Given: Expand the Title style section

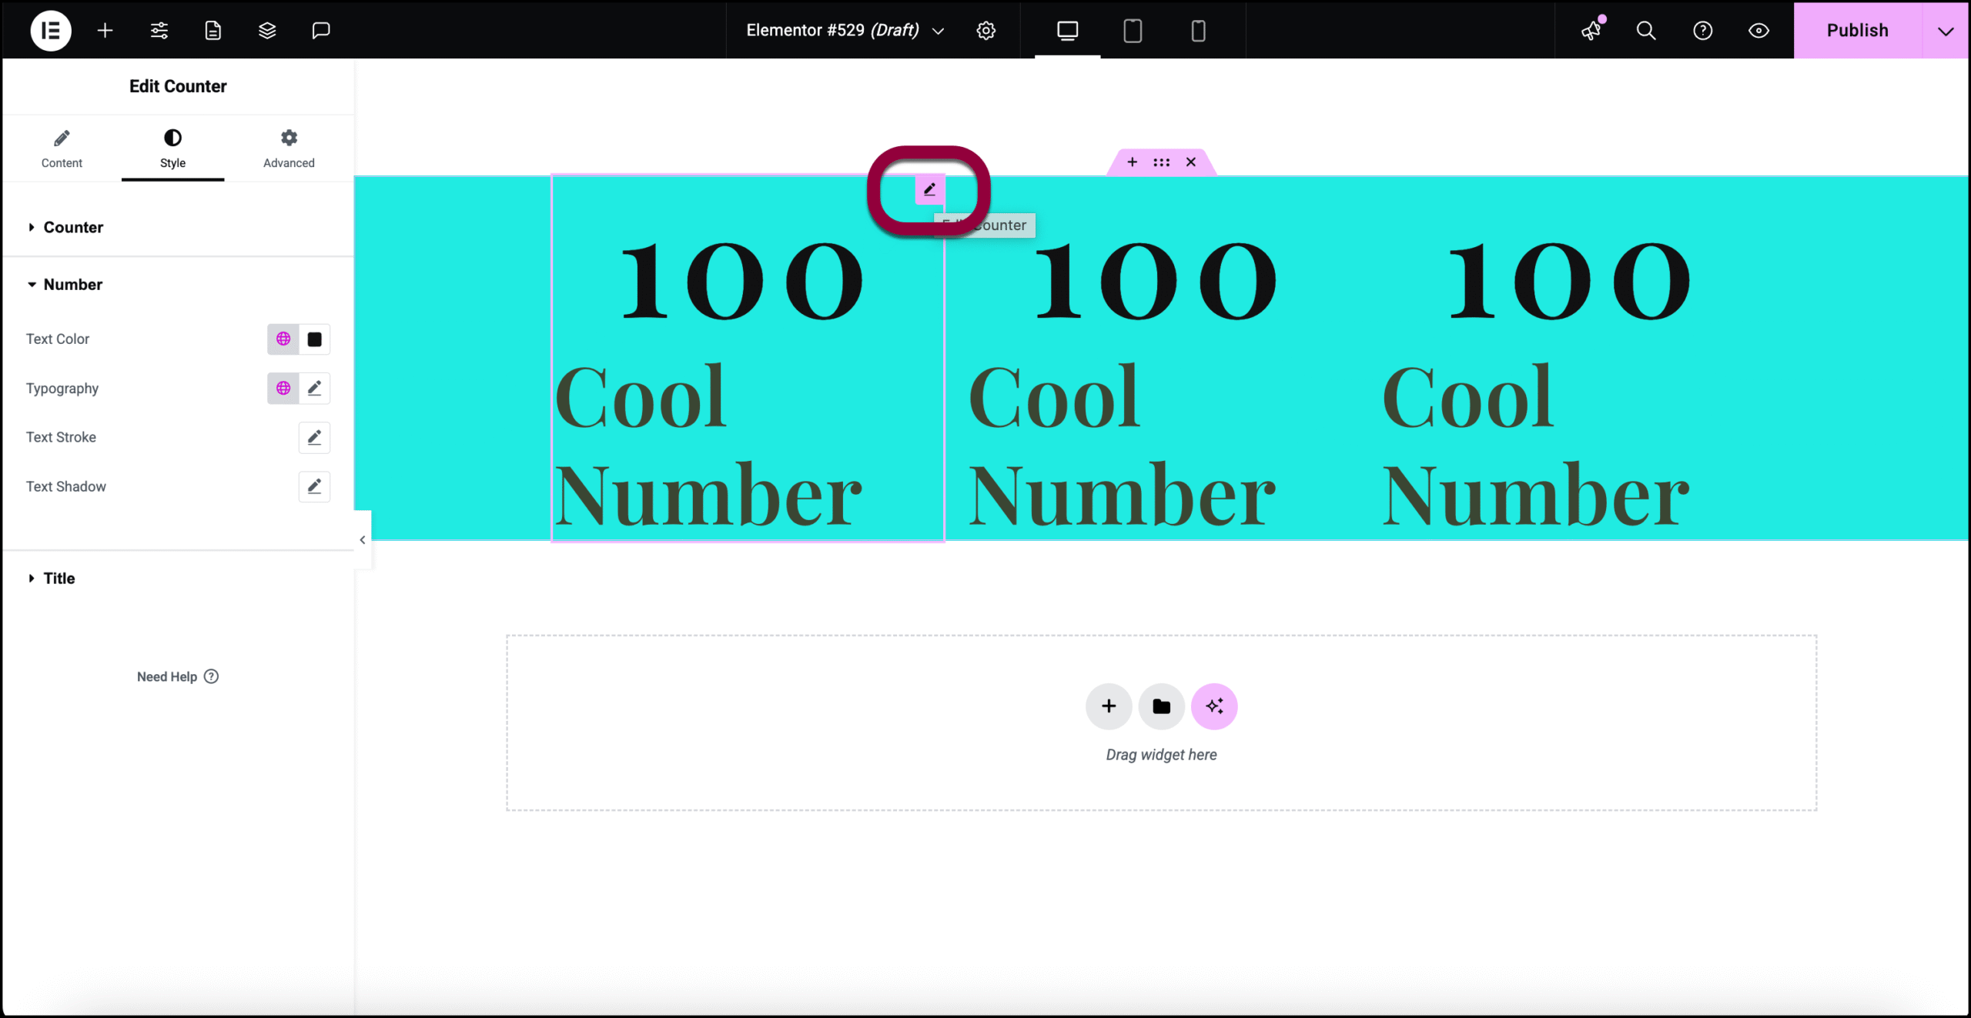Looking at the screenshot, I should [59, 578].
